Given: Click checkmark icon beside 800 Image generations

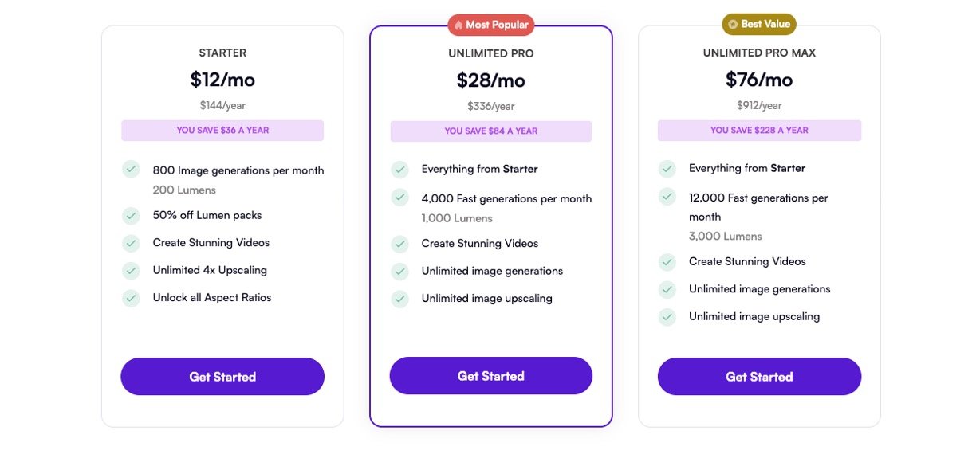Looking at the screenshot, I should 131,169.
